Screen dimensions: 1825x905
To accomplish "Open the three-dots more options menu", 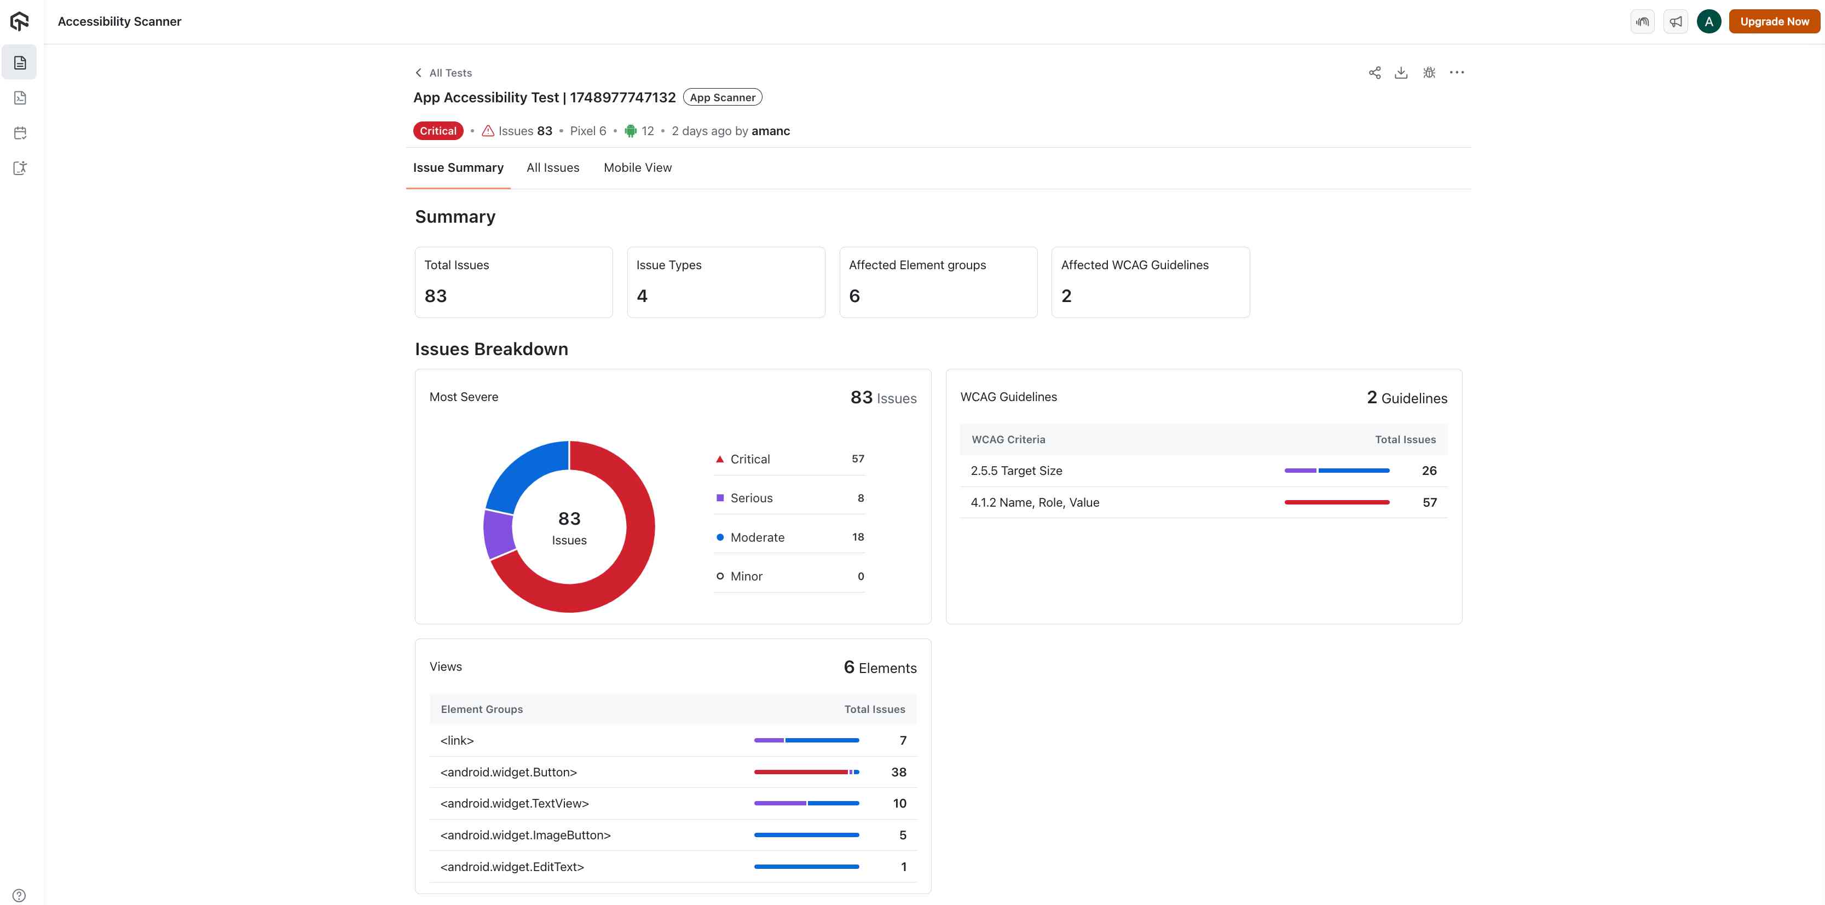I will click(x=1457, y=72).
